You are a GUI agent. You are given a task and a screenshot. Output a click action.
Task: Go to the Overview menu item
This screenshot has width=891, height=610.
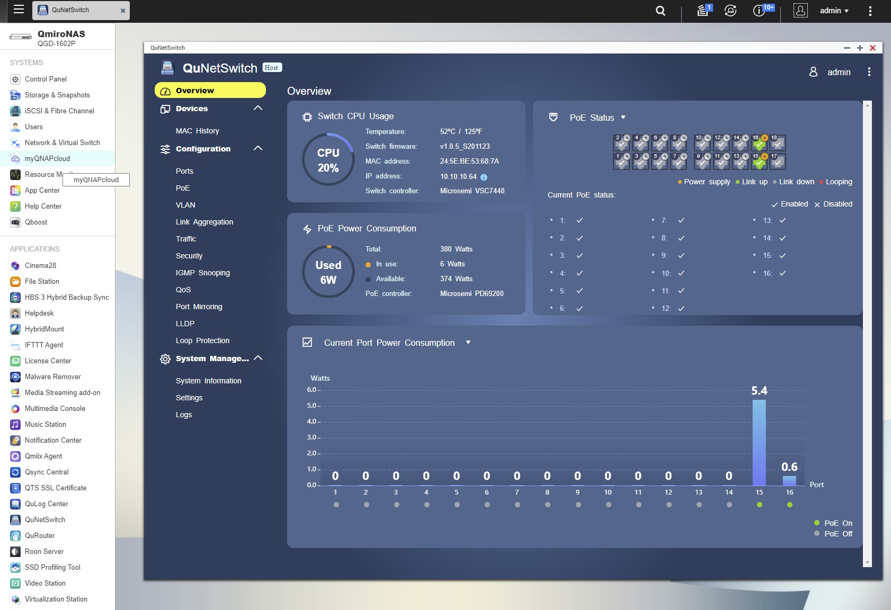point(210,91)
